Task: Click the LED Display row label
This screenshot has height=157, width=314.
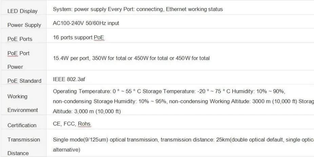Action: pyautogui.click(x=22, y=11)
